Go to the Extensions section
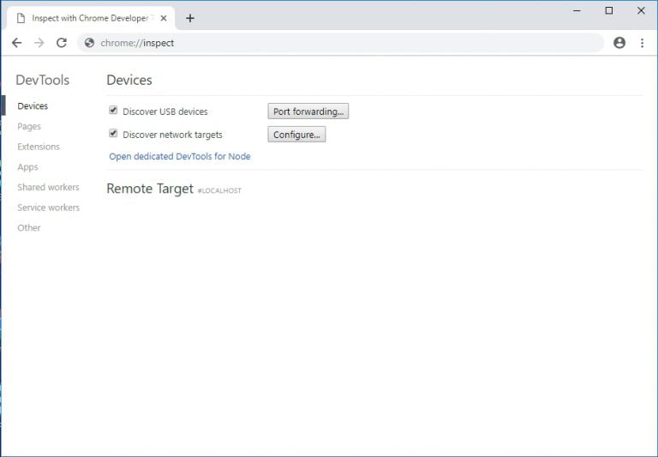 click(x=39, y=147)
